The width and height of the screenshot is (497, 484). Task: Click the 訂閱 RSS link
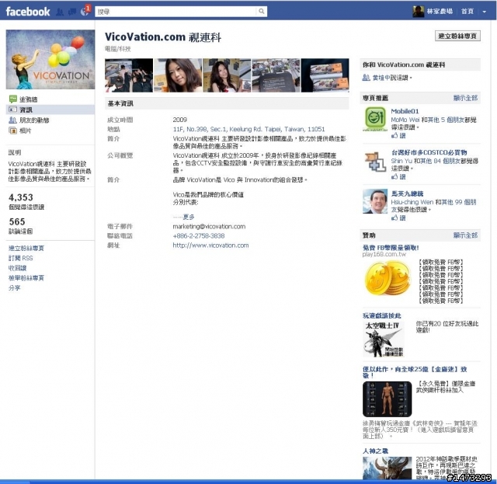(21, 258)
